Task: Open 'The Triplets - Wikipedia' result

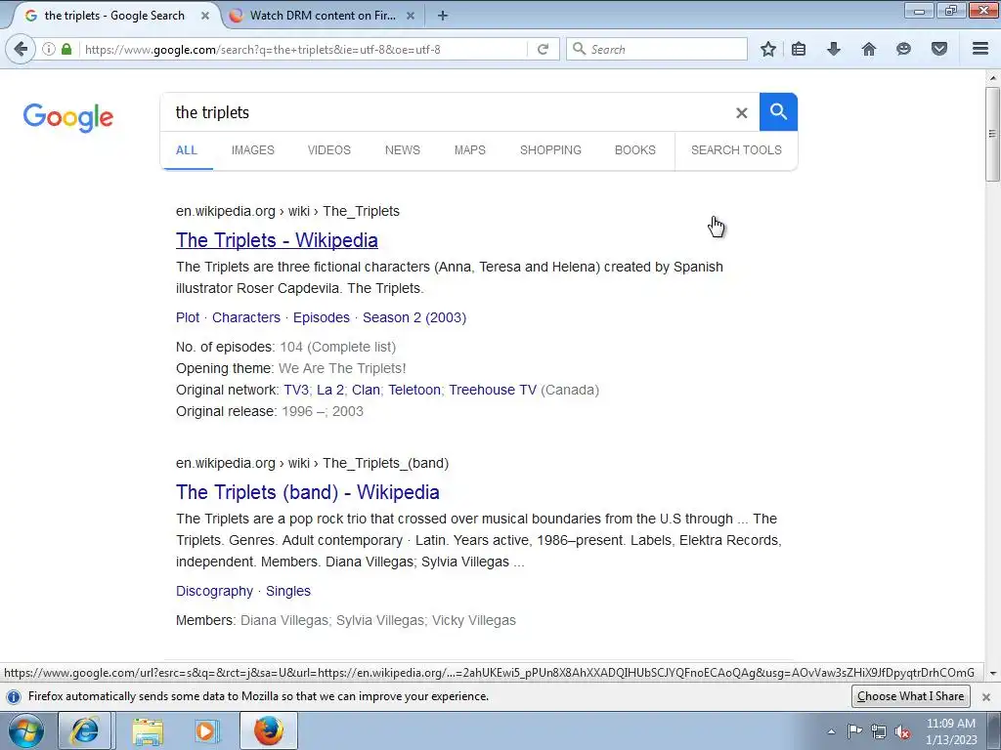Action: (277, 240)
